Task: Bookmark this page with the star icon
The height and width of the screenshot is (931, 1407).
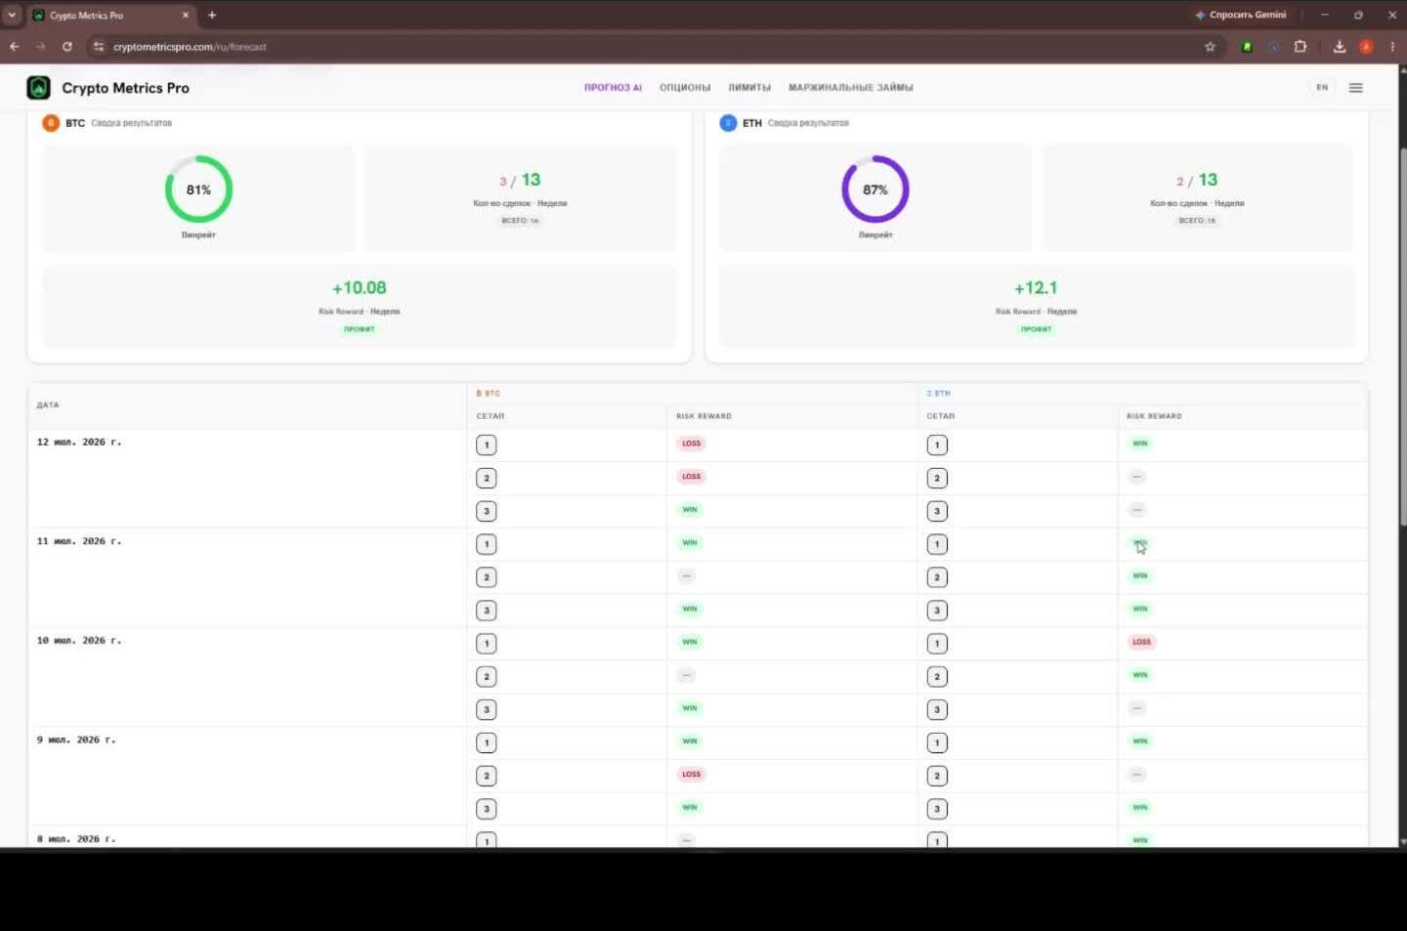Action: (x=1210, y=46)
